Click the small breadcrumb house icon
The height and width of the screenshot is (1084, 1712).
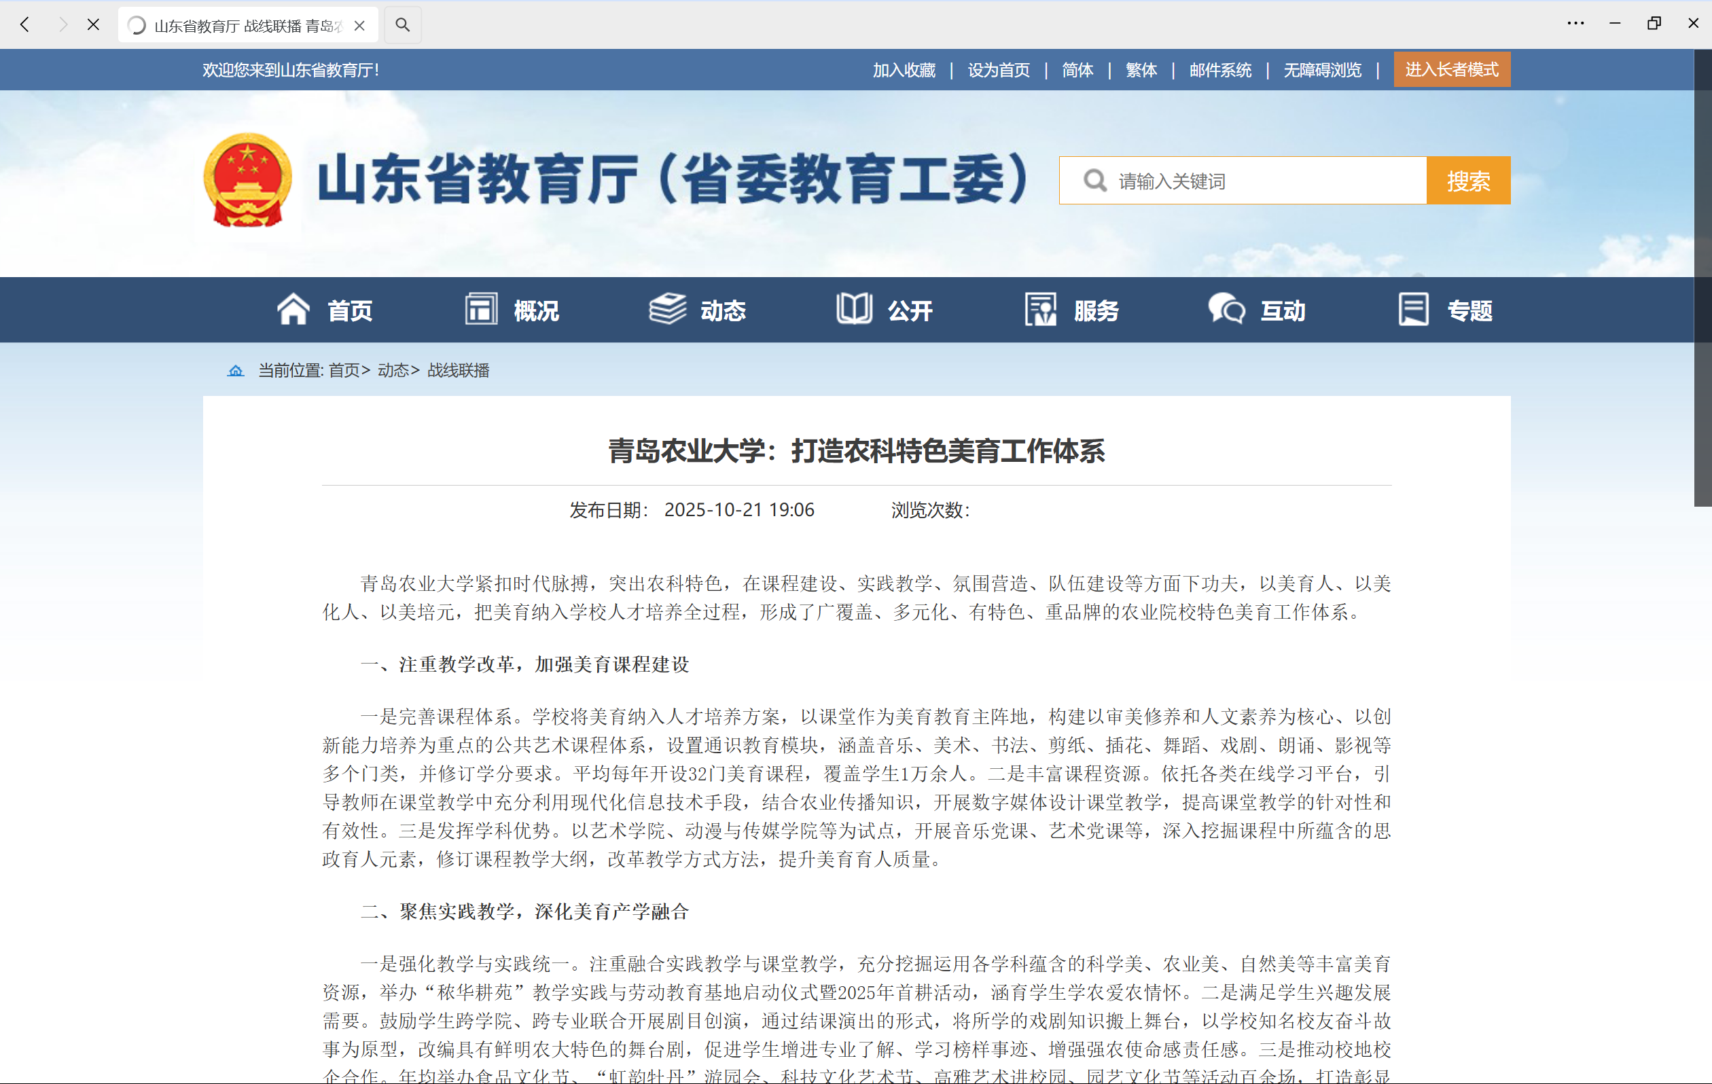click(x=235, y=370)
